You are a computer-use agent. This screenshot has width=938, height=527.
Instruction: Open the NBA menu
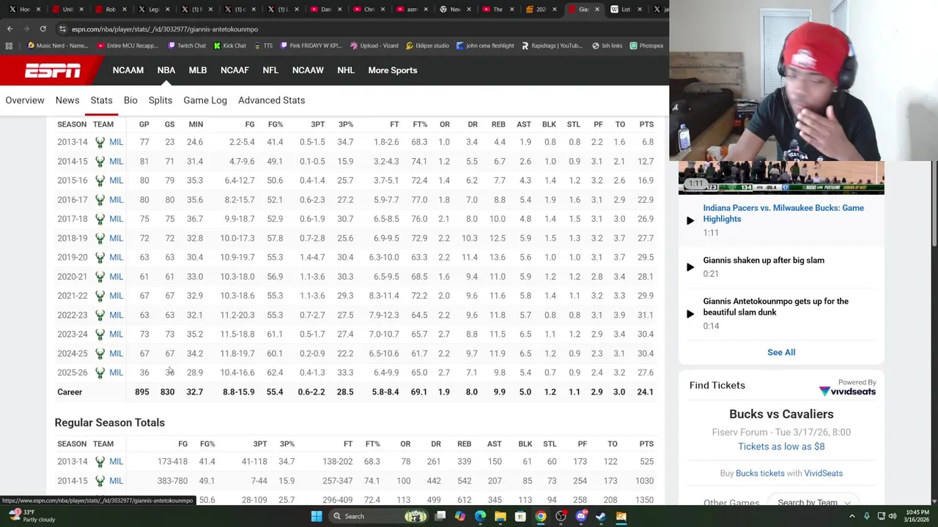tap(166, 70)
